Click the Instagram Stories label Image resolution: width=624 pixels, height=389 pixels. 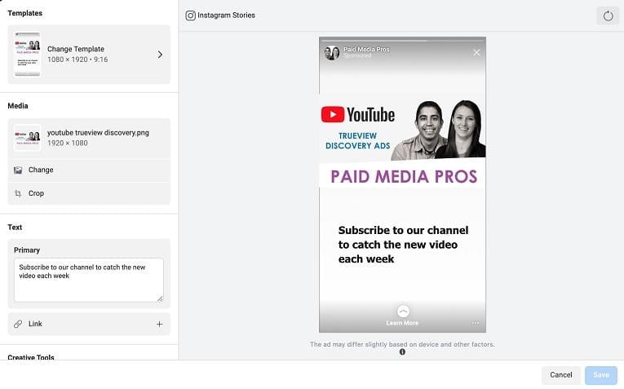click(226, 15)
